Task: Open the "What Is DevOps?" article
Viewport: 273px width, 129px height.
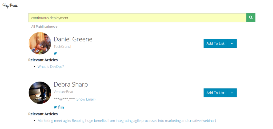Action: coord(51,66)
